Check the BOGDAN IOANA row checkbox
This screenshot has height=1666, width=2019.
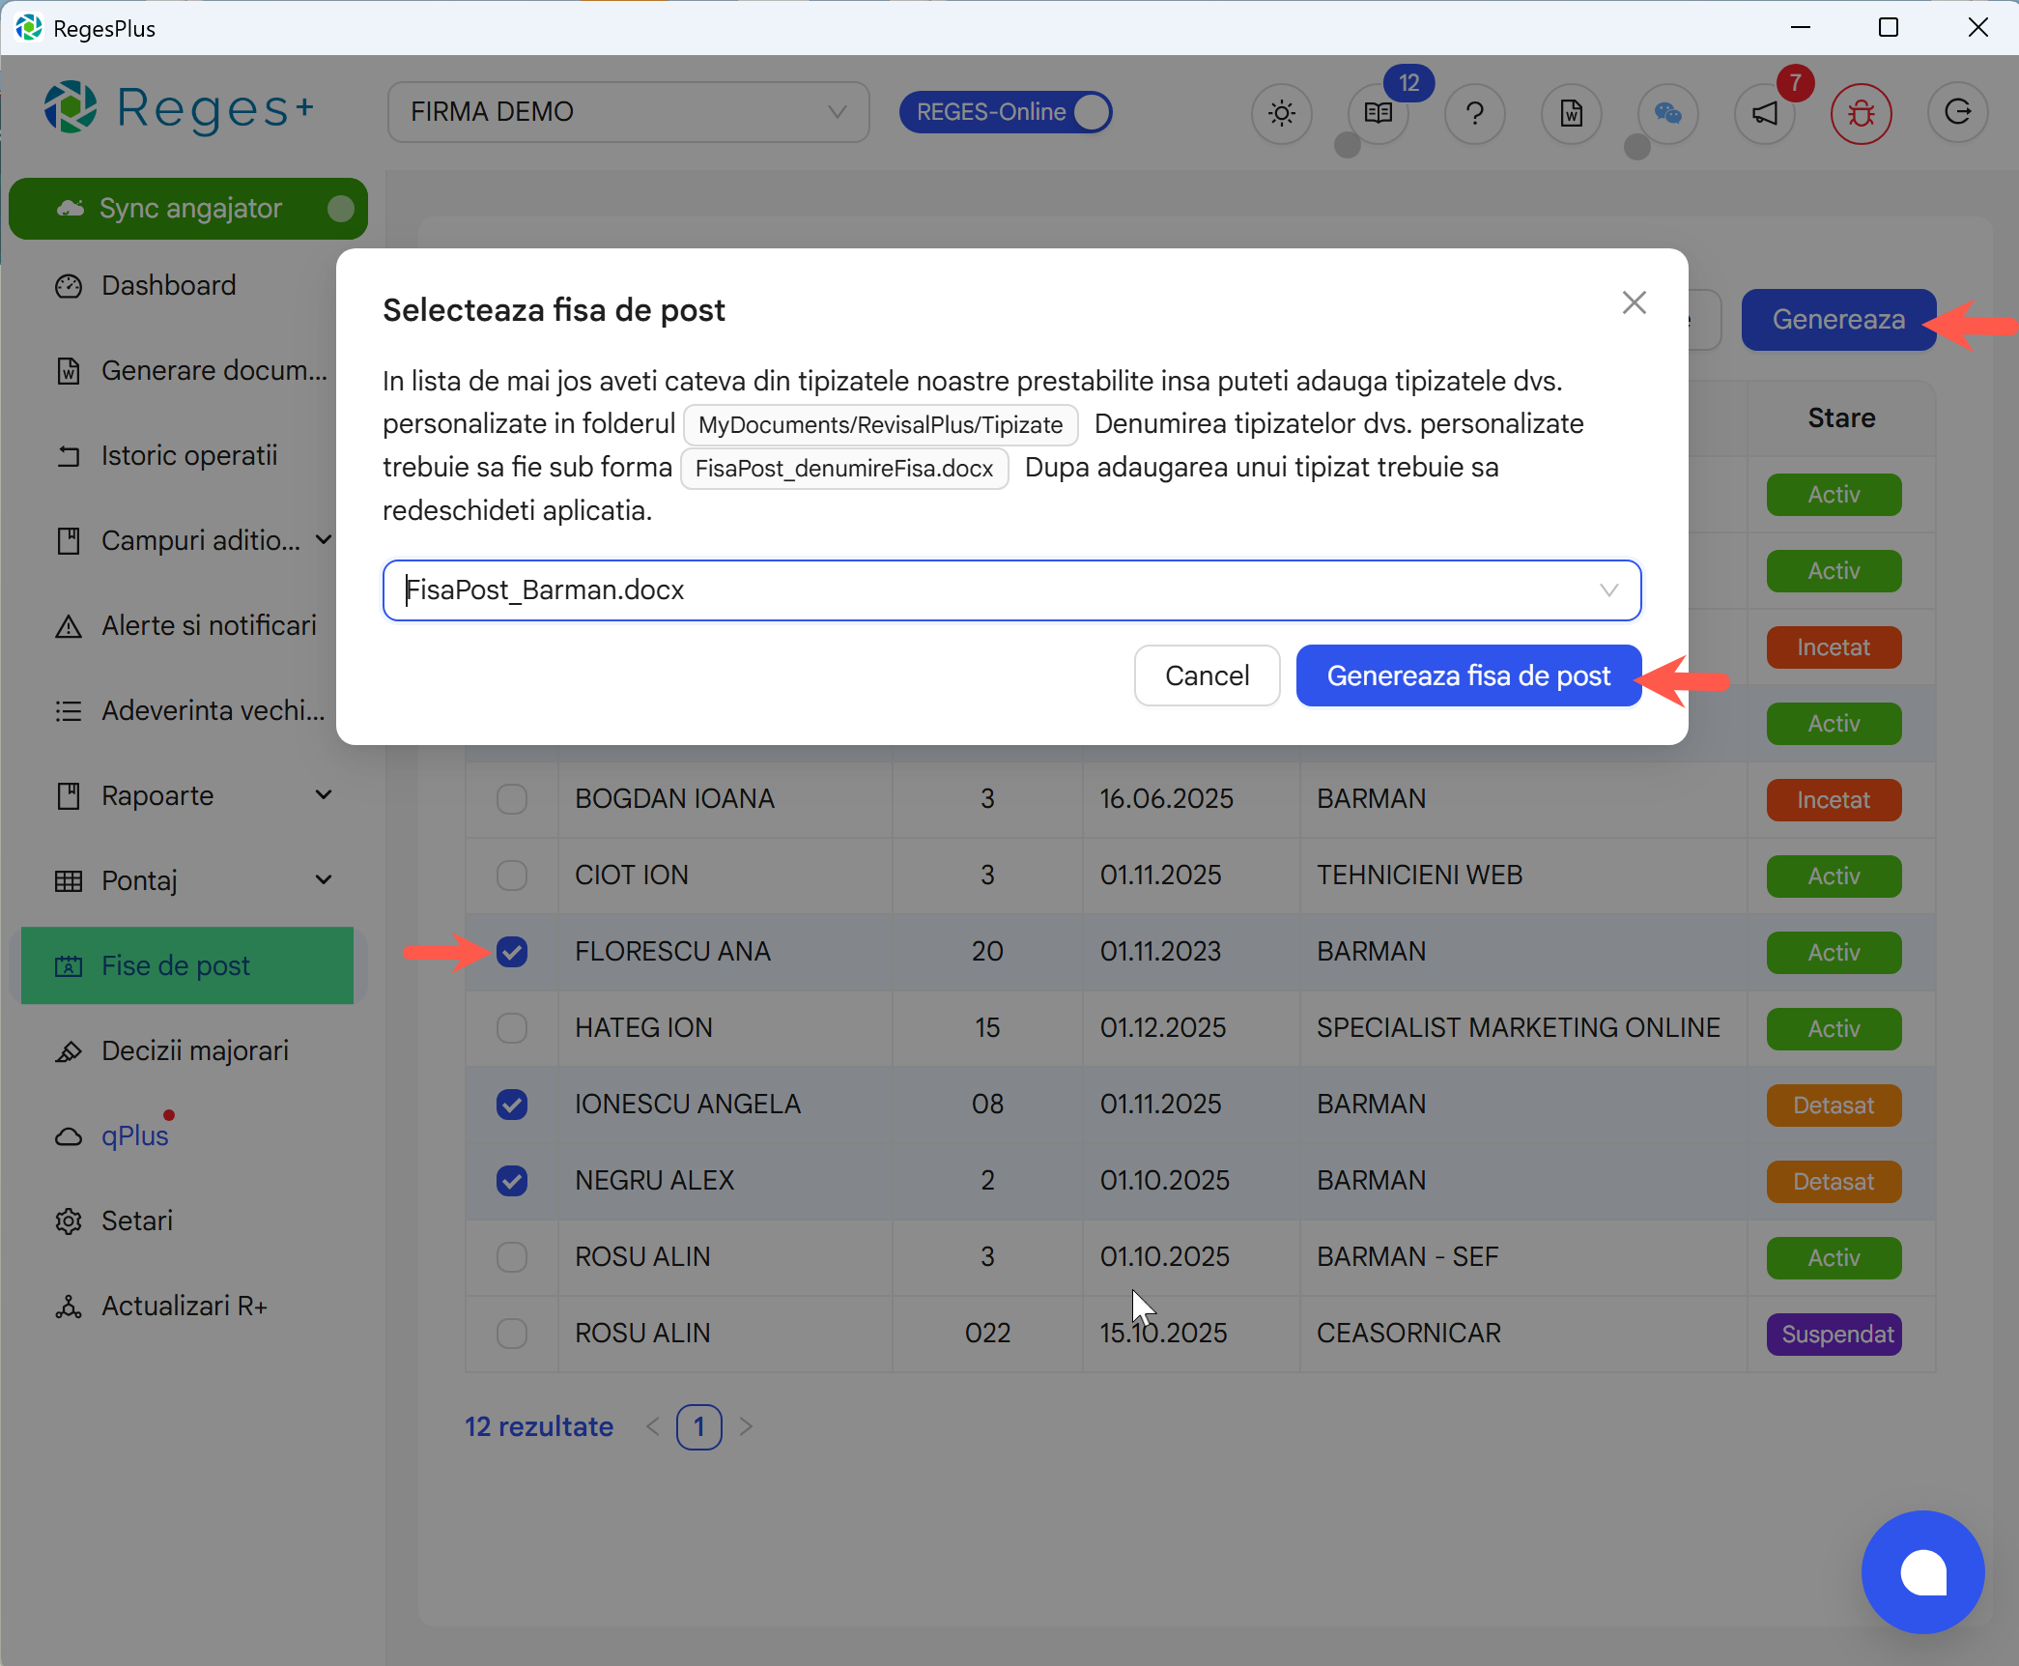pyautogui.click(x=511, y=798)
